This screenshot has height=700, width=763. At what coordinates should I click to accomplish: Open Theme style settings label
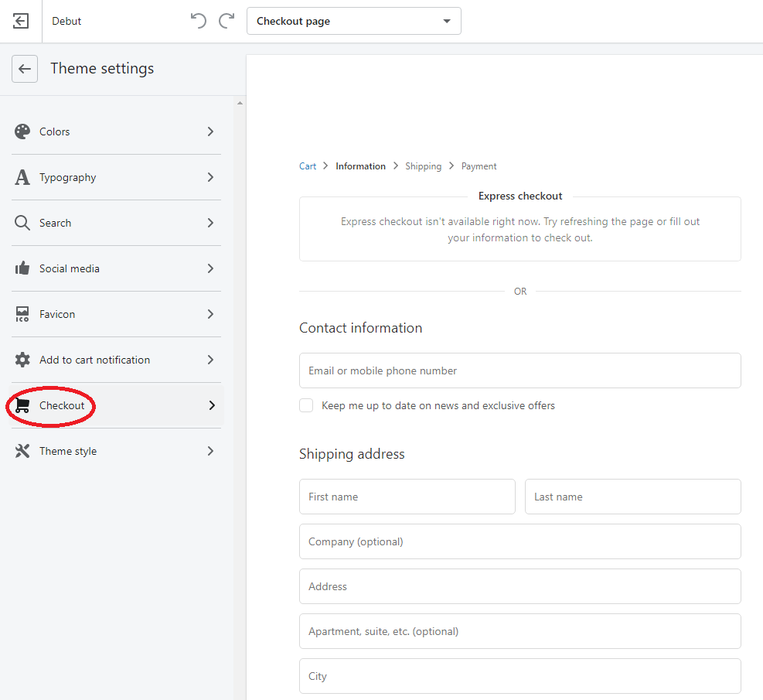click(67, 451)
